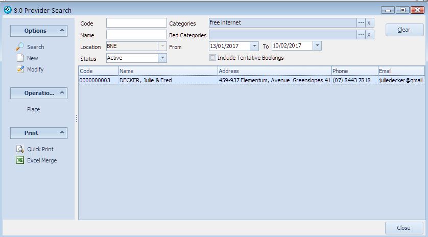Open the Bed Categories ellipsis picker

pyautogui.click(x=361, y=35)
